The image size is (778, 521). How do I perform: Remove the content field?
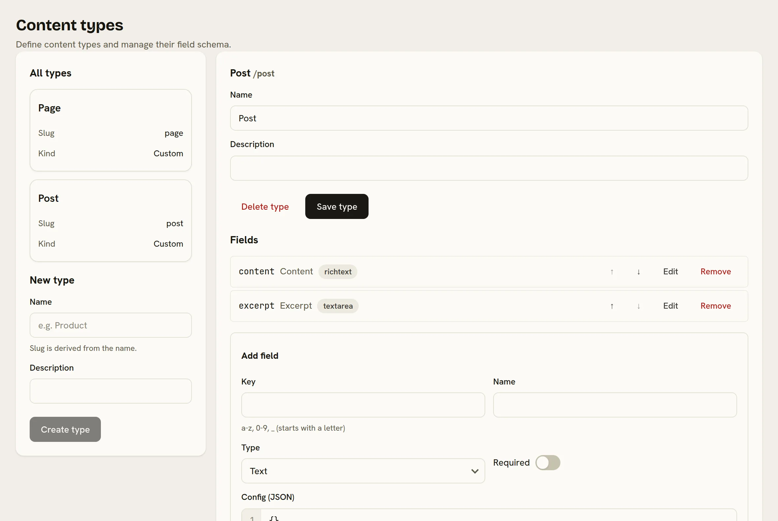716,271
